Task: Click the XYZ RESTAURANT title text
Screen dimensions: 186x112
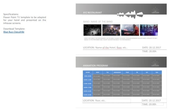Action: (x=92, y=13)
